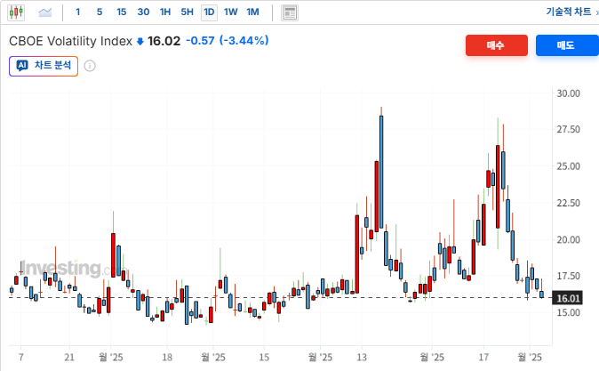Click the CBOE Volatility Index title
The image size is (599, 371).
tap(71, 41)
